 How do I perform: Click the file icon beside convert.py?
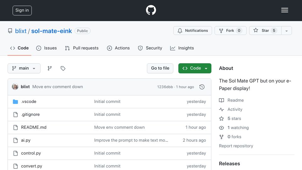(x=15, y=166)
